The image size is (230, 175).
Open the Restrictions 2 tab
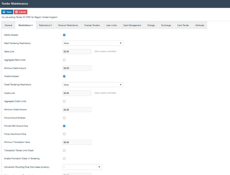[45, 25]
